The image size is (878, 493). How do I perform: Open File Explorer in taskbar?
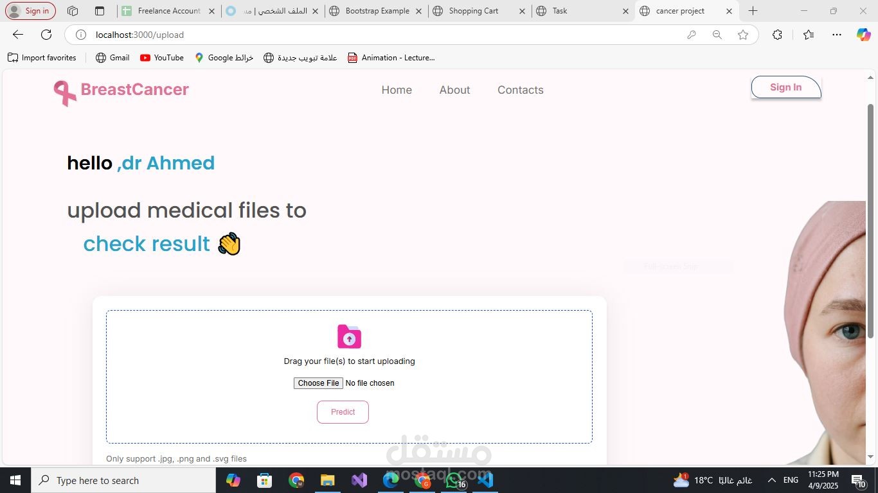327,480
